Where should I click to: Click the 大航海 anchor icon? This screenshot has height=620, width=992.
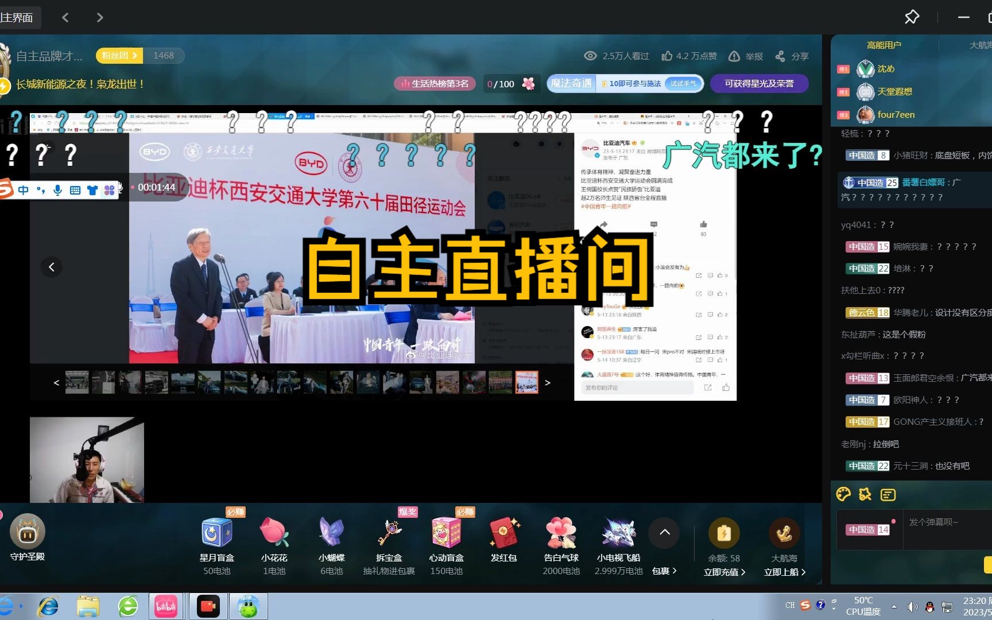tap(784, 533)
